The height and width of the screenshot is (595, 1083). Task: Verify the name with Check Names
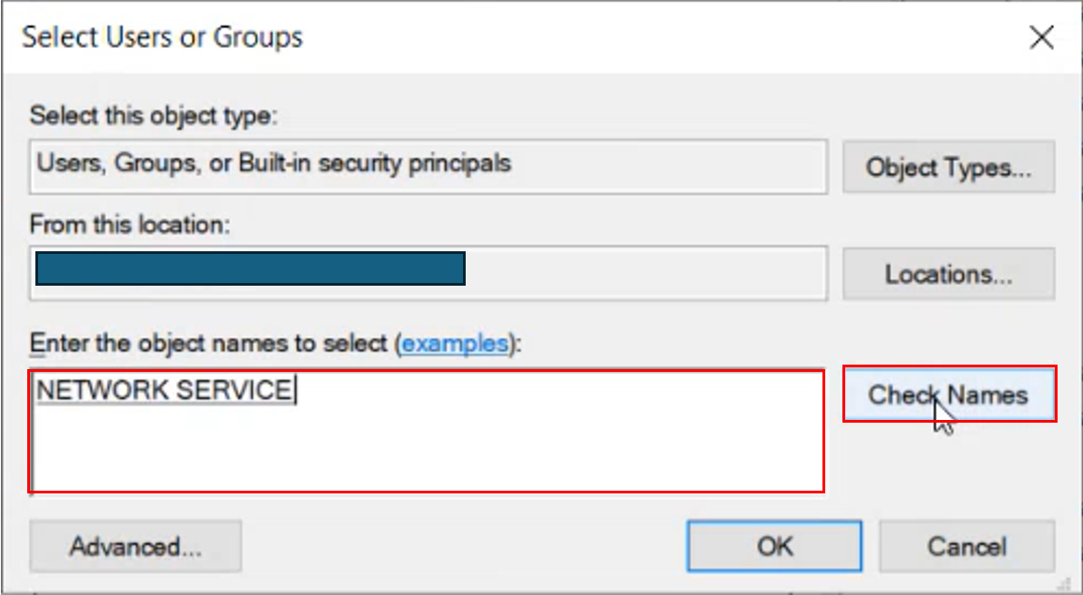(x=949, y=395)
